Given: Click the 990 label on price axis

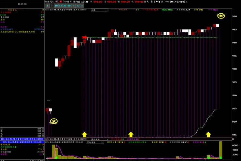Looking at the screenshot, I should [234, 16].
